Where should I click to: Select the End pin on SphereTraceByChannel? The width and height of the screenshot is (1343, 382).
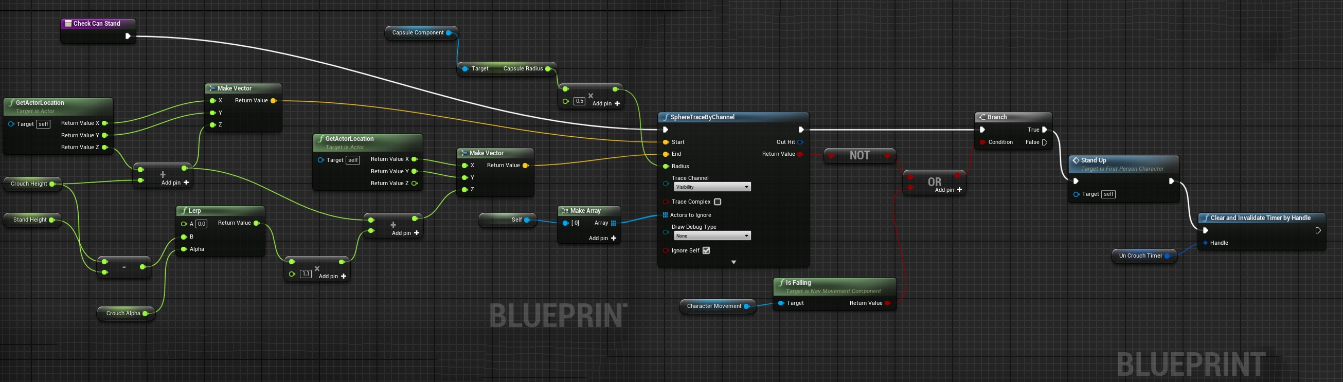666,154
